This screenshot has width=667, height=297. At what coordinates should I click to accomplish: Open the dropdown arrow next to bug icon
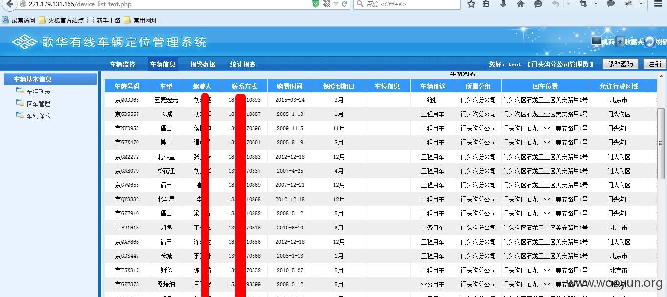pyautogui.click(x=641, y=4)
